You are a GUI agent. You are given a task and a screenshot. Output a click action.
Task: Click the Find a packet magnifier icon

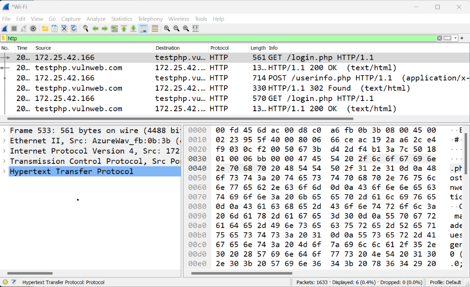(x=86, y=28)
